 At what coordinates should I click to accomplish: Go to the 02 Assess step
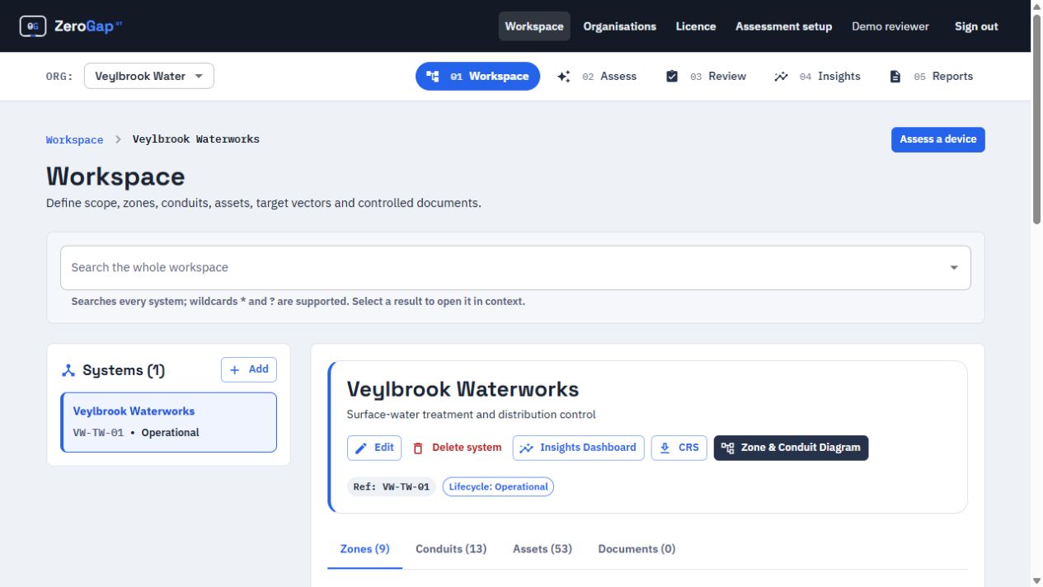point(598,77)
